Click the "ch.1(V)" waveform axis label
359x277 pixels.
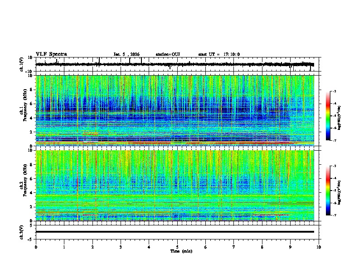point(22,64)
